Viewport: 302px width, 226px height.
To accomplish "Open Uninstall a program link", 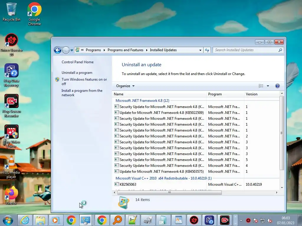I will point(77,73).
